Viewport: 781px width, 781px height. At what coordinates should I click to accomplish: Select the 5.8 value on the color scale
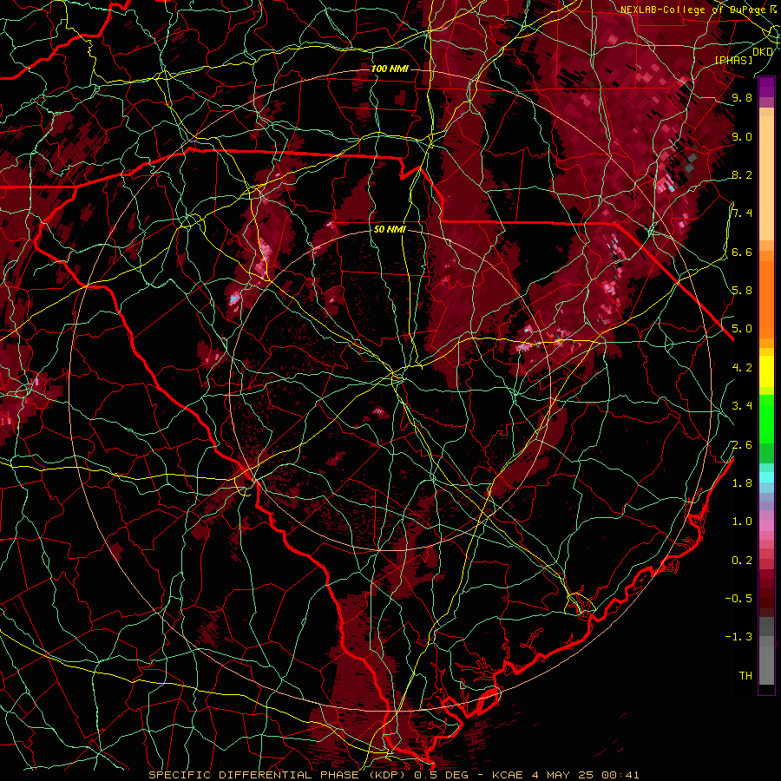(742, 290)
